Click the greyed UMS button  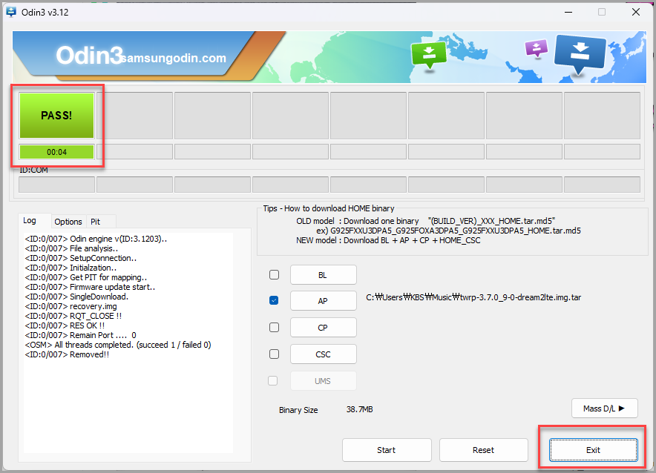[324, 381]
